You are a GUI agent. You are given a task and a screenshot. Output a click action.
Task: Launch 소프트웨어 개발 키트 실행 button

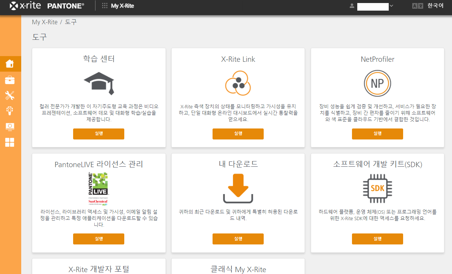(377, 239)
